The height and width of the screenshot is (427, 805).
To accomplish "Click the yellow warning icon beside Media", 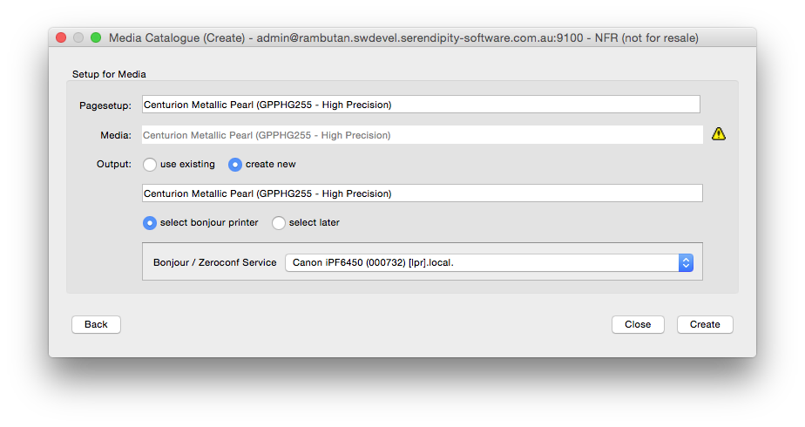I will [718, 134].
